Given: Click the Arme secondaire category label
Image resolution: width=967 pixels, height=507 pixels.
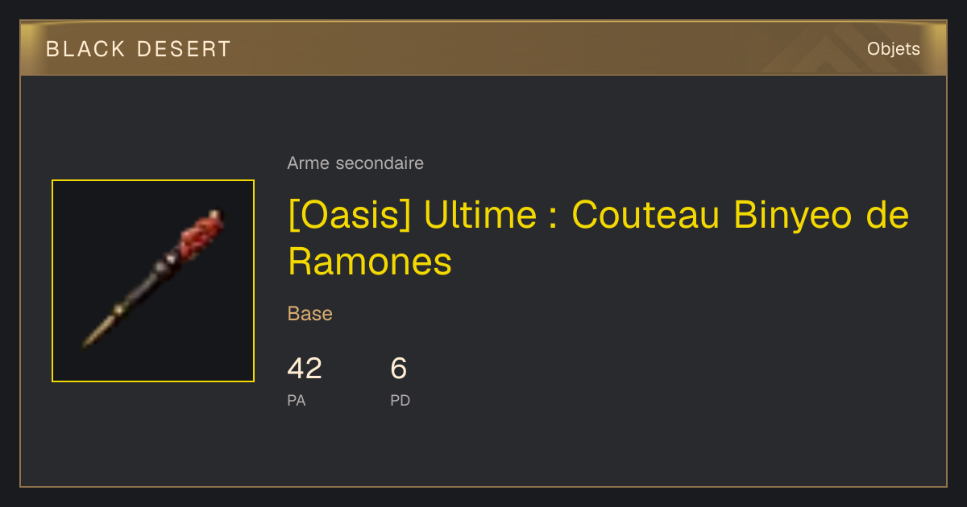Looking at the screenshot, I should coord(355,163).
